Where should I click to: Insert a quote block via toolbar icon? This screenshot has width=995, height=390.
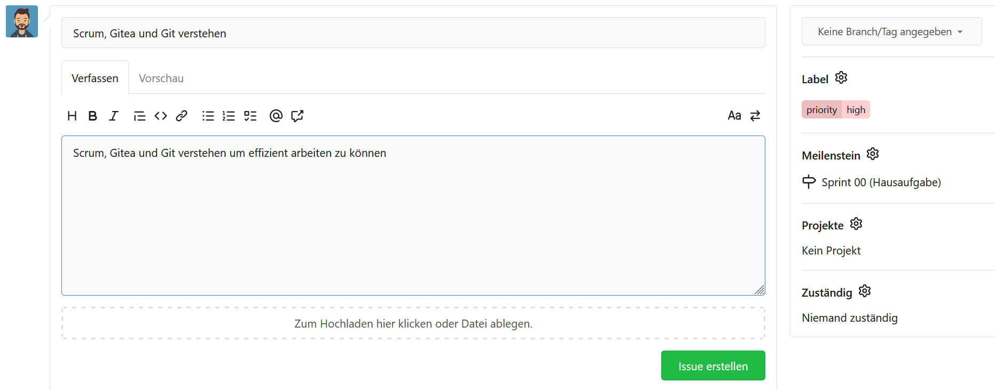tap(139, 116)
